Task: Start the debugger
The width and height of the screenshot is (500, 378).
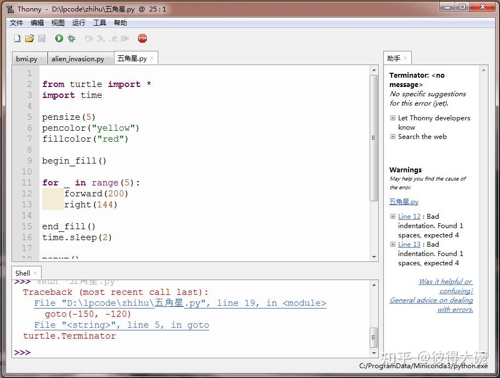Action: tap(71, 38)
